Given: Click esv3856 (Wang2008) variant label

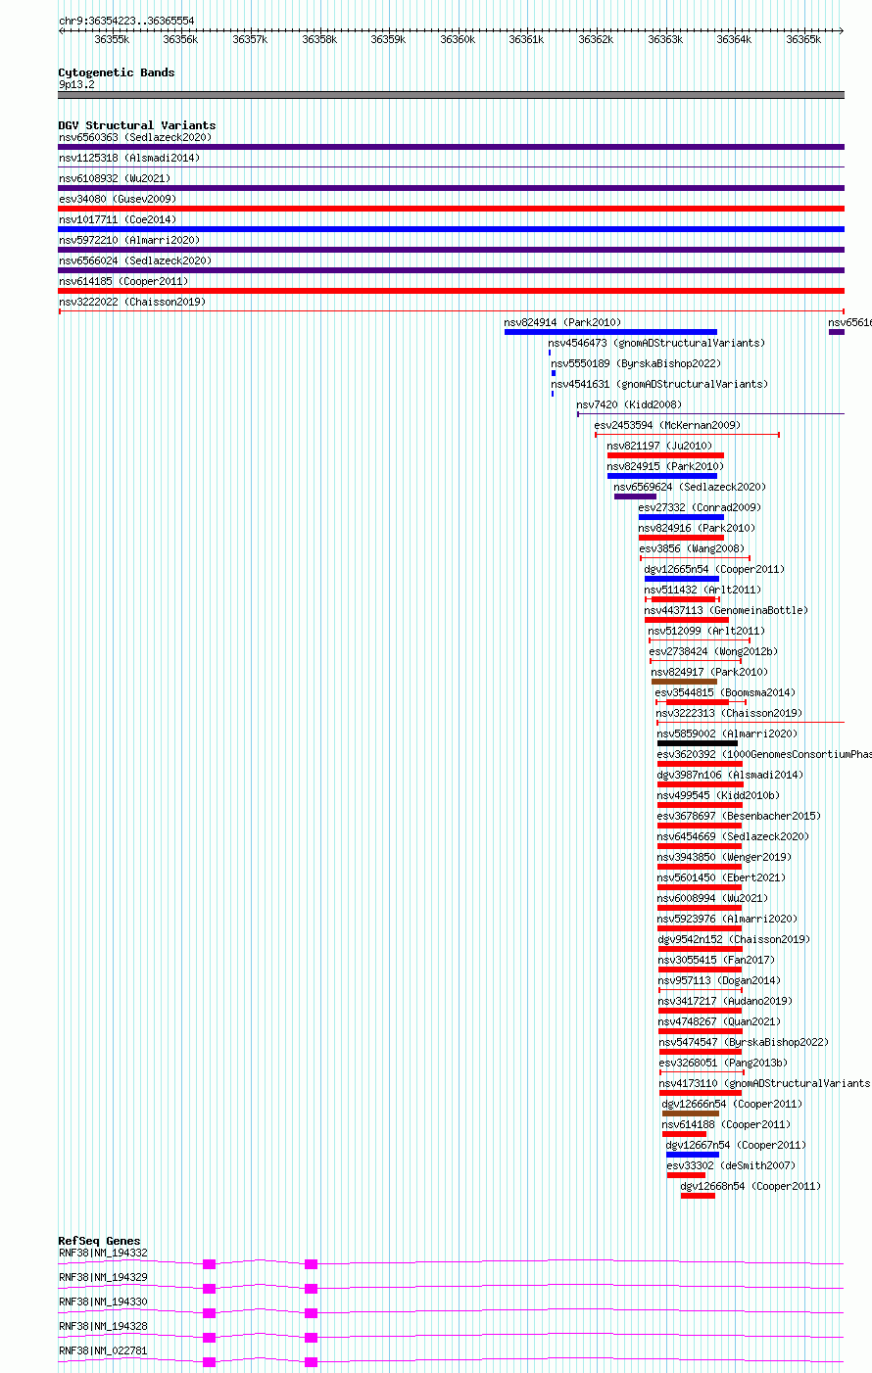Looking at the screenshot, I should 692,548.
